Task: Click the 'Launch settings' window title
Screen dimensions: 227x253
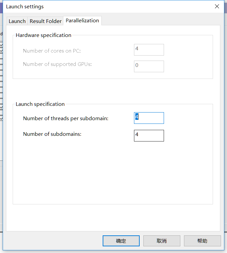Action: pyautogui.click(x=25, y=7)
